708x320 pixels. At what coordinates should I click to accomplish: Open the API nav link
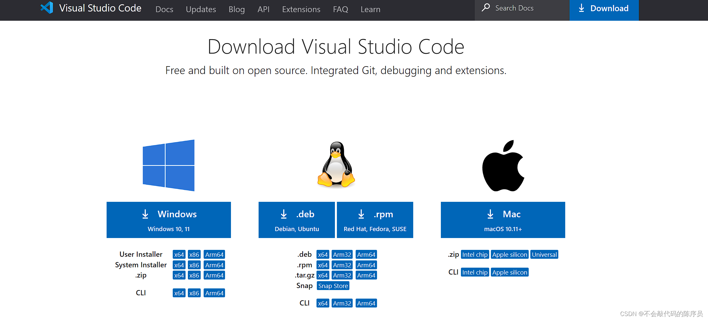point(263,9)
